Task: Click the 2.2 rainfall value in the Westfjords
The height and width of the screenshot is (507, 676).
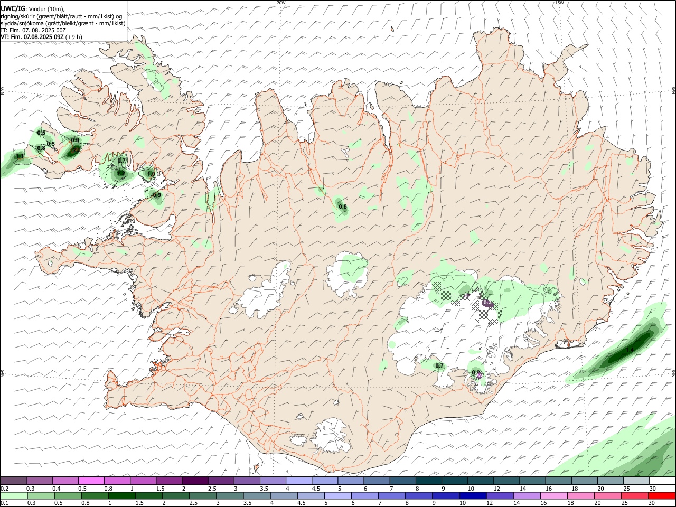Action: pyautogui.click(x=76, y=149)
